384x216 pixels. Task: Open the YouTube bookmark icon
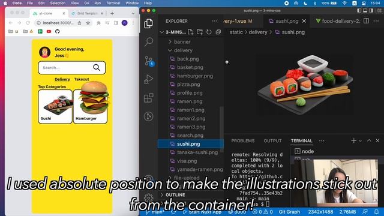tap(49, 31)
